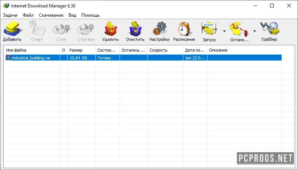Minimize the Internet Download Manager window

point(255,6)
